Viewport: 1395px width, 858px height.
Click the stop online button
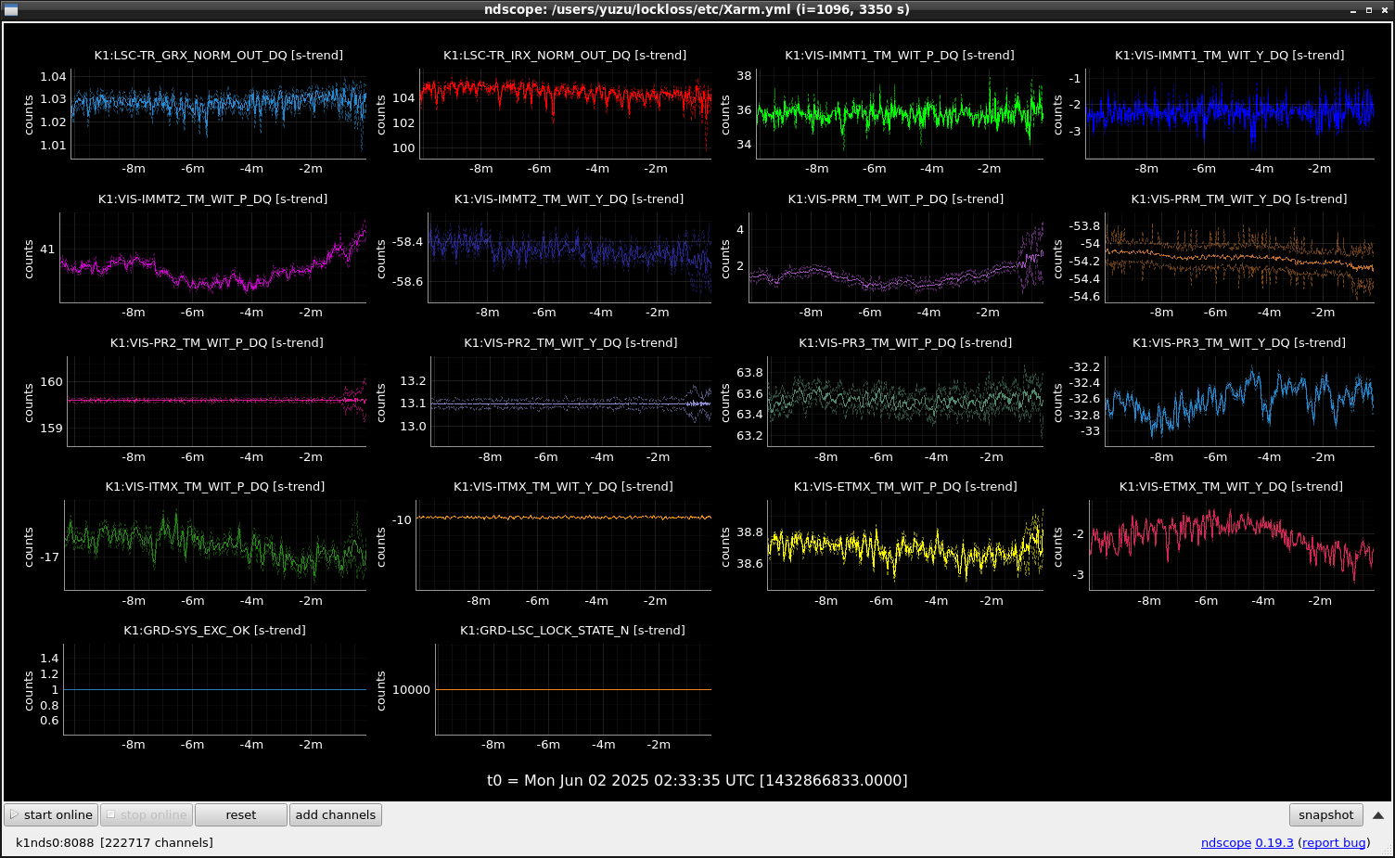[147, 814]
